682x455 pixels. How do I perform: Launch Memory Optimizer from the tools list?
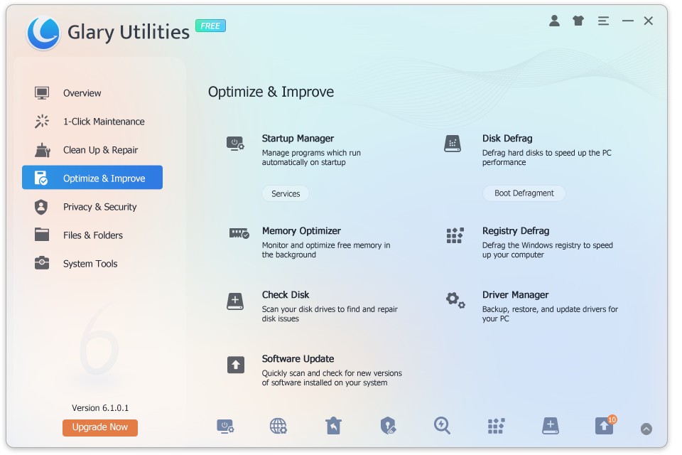click(x=301, y=231)
